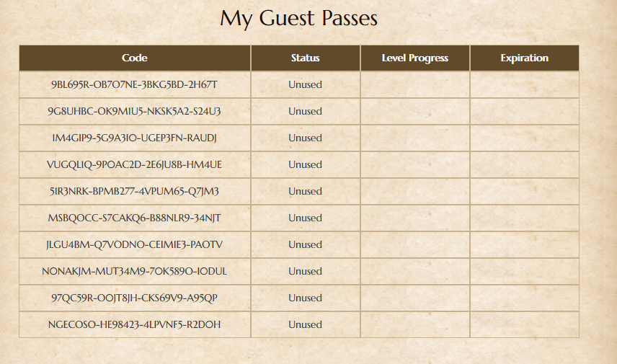Click the Expiration column header
The width and height of the screenshot is (617, 364).
pyautogui.click(x=524, y=58)
